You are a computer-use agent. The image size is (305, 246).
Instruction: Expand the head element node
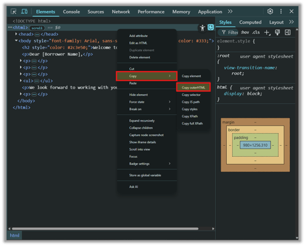[16, 34]
